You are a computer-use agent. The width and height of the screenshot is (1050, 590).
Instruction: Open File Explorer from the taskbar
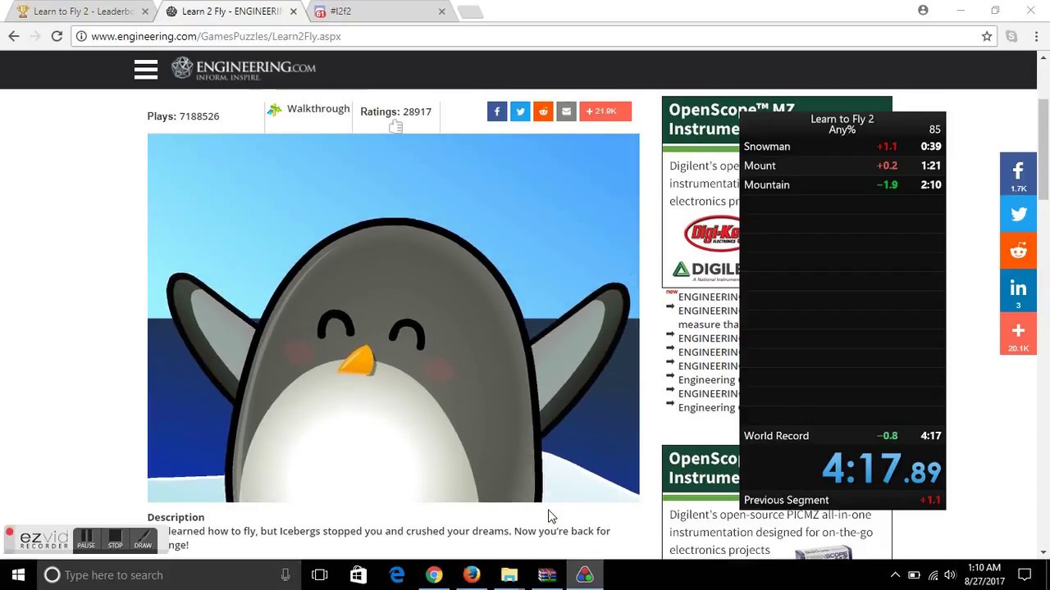[x=509, y=575]
